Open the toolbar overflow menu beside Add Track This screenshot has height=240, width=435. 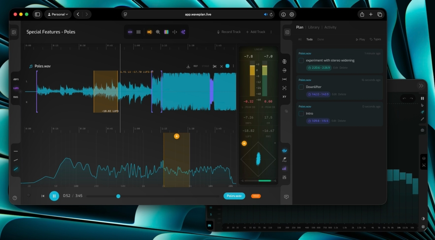pyautogui.click(x=271, y=32)
